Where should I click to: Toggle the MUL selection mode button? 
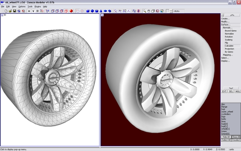[237, 91]
